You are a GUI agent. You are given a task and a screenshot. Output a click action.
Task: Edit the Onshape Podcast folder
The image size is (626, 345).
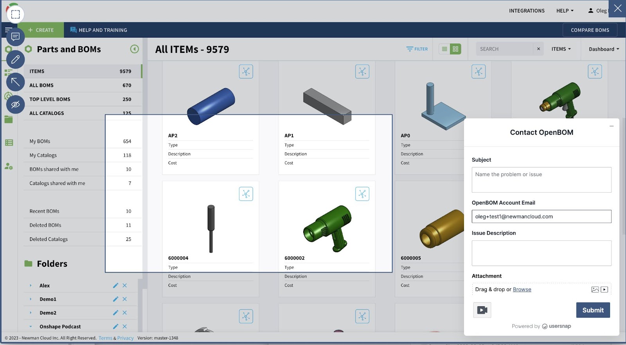[x=115, y=327]
